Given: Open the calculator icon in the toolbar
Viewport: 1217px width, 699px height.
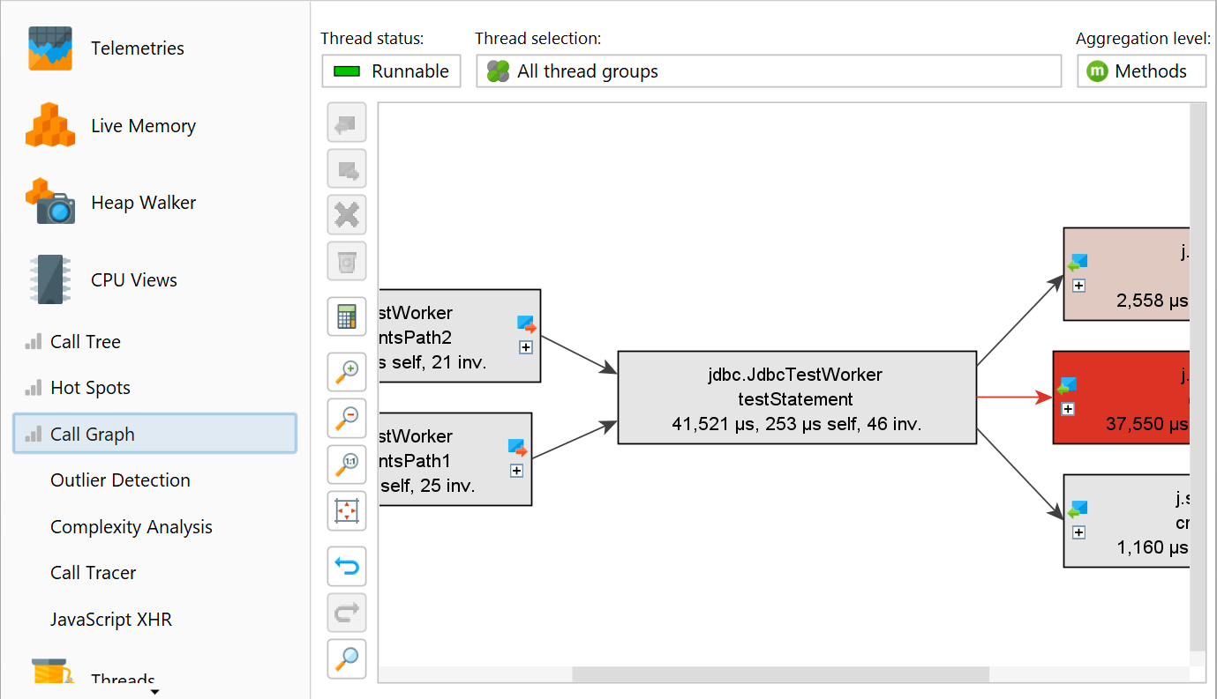Looking at the screenshot, I should (347, 316).
